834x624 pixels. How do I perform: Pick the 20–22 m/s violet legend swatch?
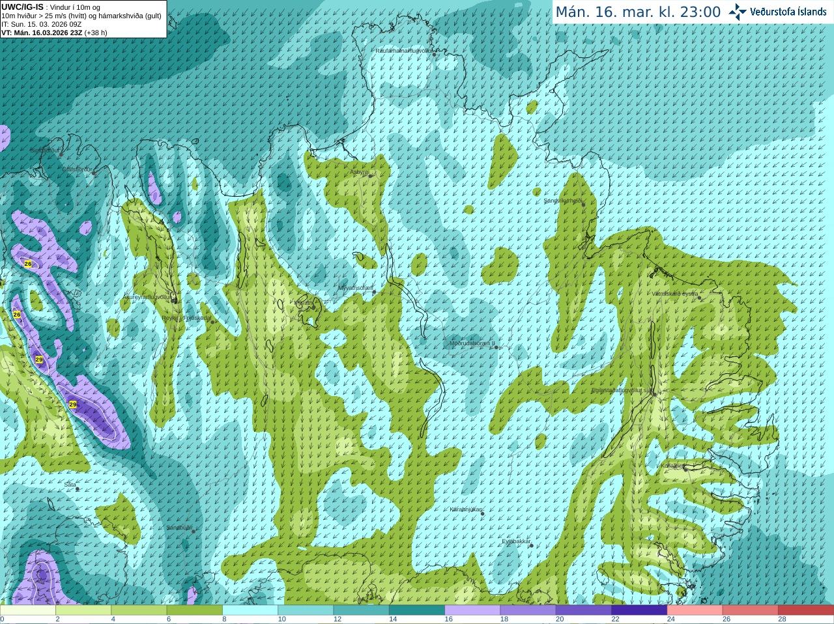[584, 610]
